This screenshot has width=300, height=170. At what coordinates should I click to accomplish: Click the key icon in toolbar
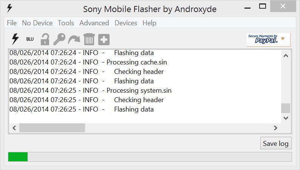coord(59,39)
